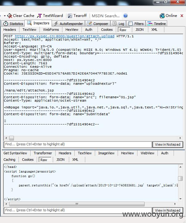Switch to the Composer tab
The height and width of the screenshot is (223, 186).
[98, 24]
